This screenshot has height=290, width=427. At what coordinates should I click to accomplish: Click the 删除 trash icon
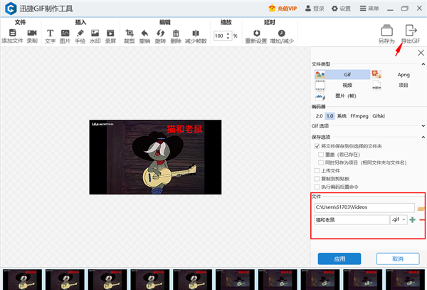click(x=176, y=33)
